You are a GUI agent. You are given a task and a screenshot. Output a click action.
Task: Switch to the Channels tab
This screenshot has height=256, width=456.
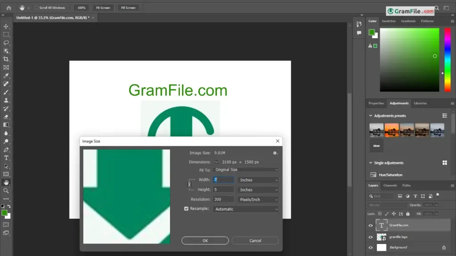[x=390, y=185]
